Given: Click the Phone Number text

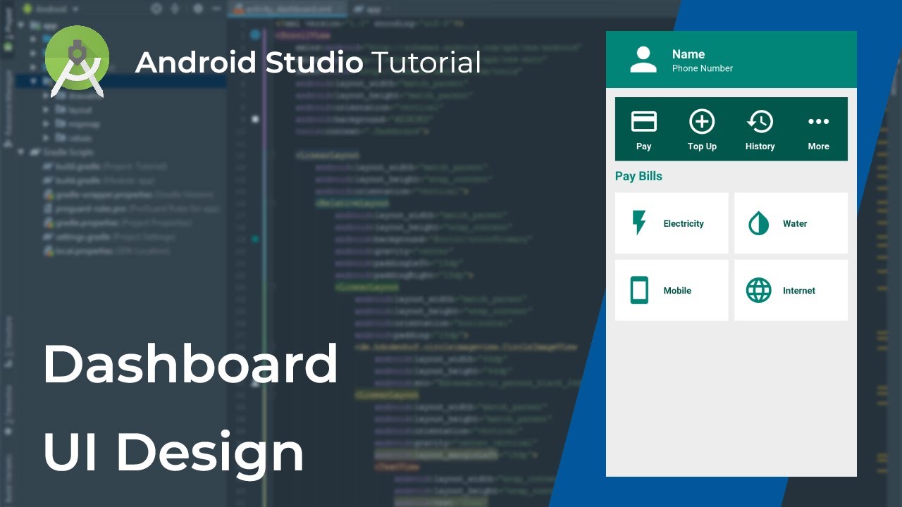Looking at the screenshot, I should click(x=703, y=68).
